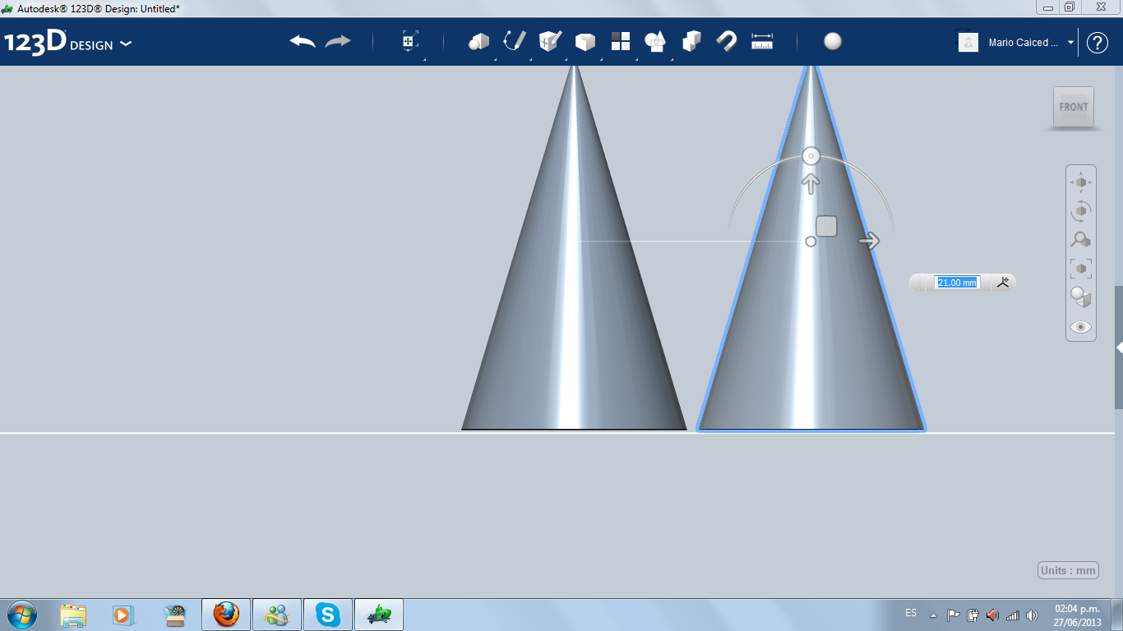Click the rightward move arrow on manipulator
This screenshot has height=631, width=1123.
tap(869, 241)
